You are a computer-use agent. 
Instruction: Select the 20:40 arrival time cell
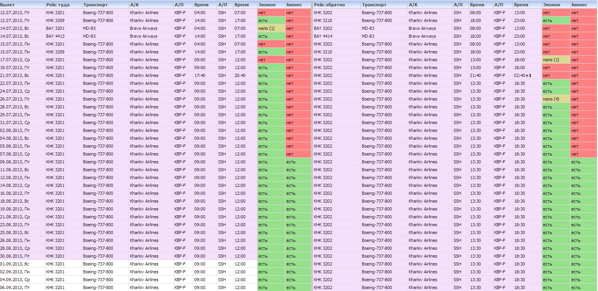240,75
